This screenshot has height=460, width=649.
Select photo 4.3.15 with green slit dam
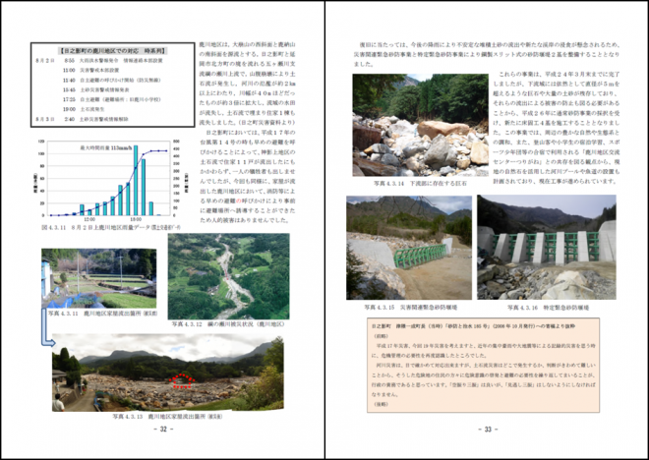[409, 248]
